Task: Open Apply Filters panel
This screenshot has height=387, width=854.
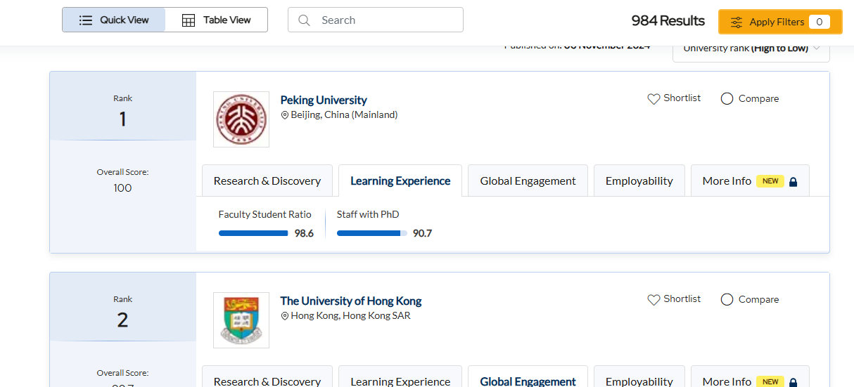Action: pyautogui.click(x=780, y=22)
